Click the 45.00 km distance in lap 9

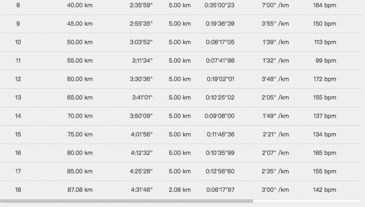(x=80, y=24)
